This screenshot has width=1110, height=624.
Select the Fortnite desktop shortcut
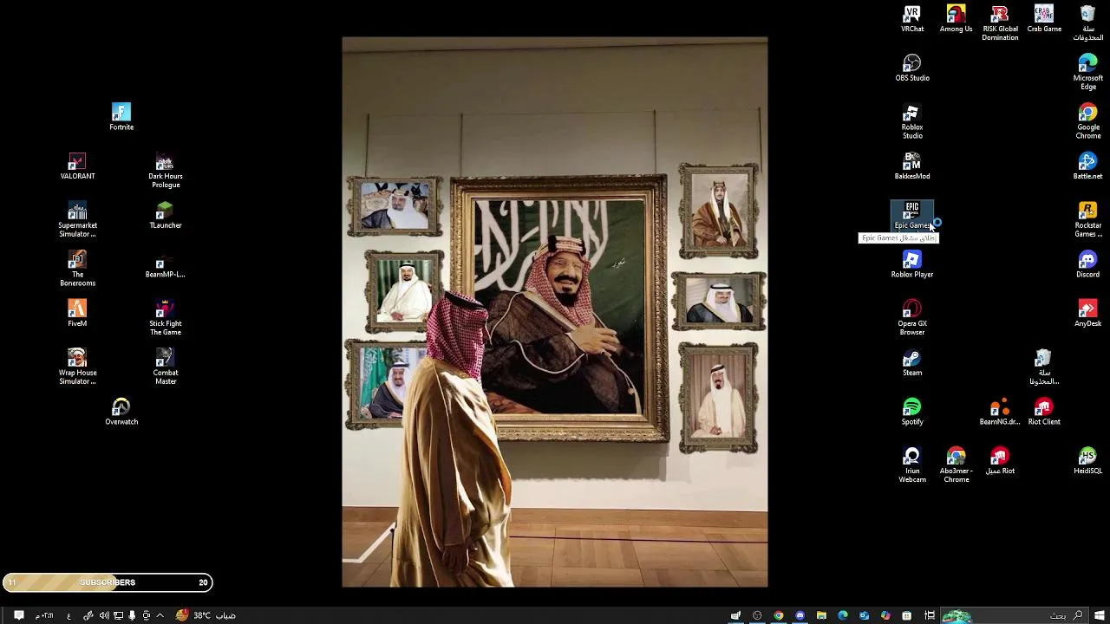pos(121,117)
